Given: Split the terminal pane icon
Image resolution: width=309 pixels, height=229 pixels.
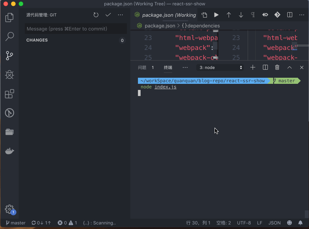Looking at the screenshot, I should coord(265,67).
